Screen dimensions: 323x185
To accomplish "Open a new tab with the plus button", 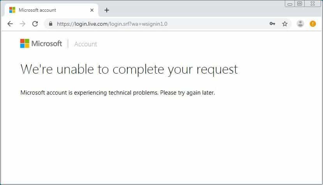I will 107,10.
